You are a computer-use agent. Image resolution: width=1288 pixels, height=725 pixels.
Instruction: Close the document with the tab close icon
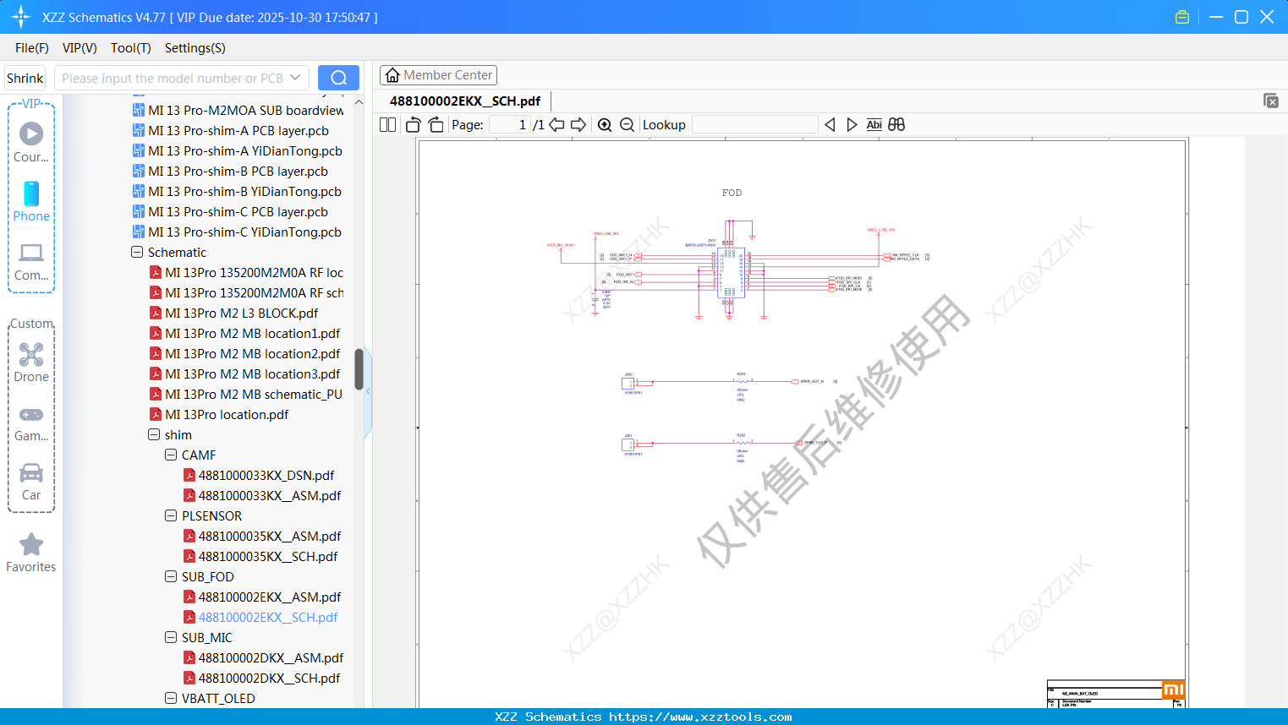click(1270, 101)
